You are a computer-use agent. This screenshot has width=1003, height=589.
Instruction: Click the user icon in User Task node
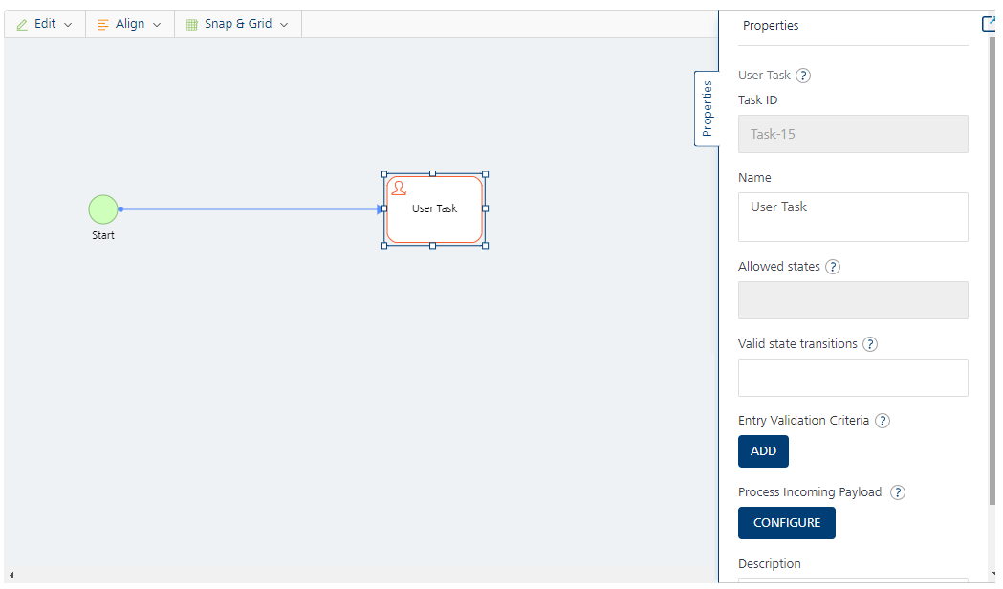click(399, 188)
